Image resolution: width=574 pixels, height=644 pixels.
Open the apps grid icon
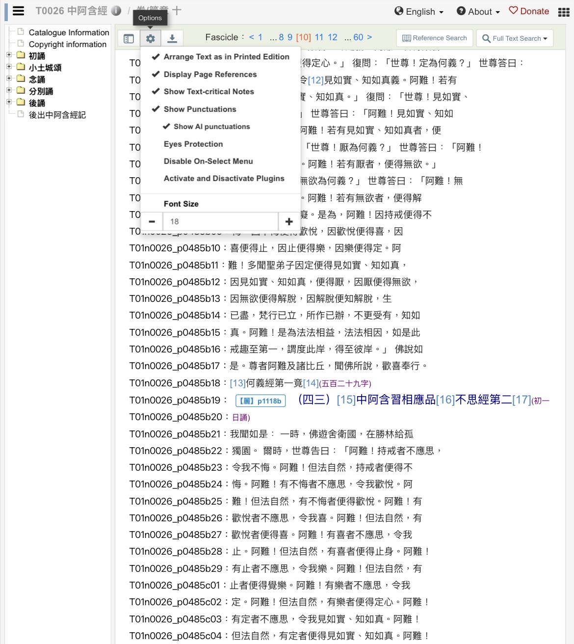point(564,12)
